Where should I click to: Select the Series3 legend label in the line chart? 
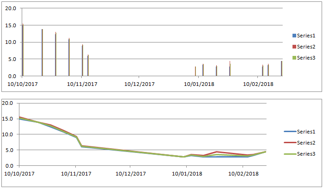click(305, 154)
